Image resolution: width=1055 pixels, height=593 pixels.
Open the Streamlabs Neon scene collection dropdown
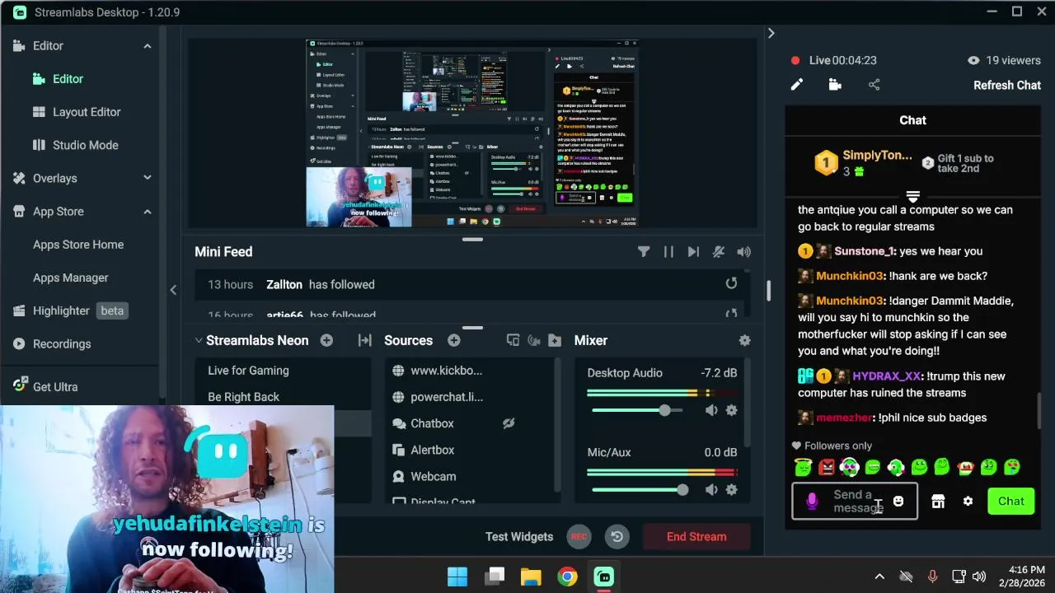pyautogui.click(x=251, y=340)
